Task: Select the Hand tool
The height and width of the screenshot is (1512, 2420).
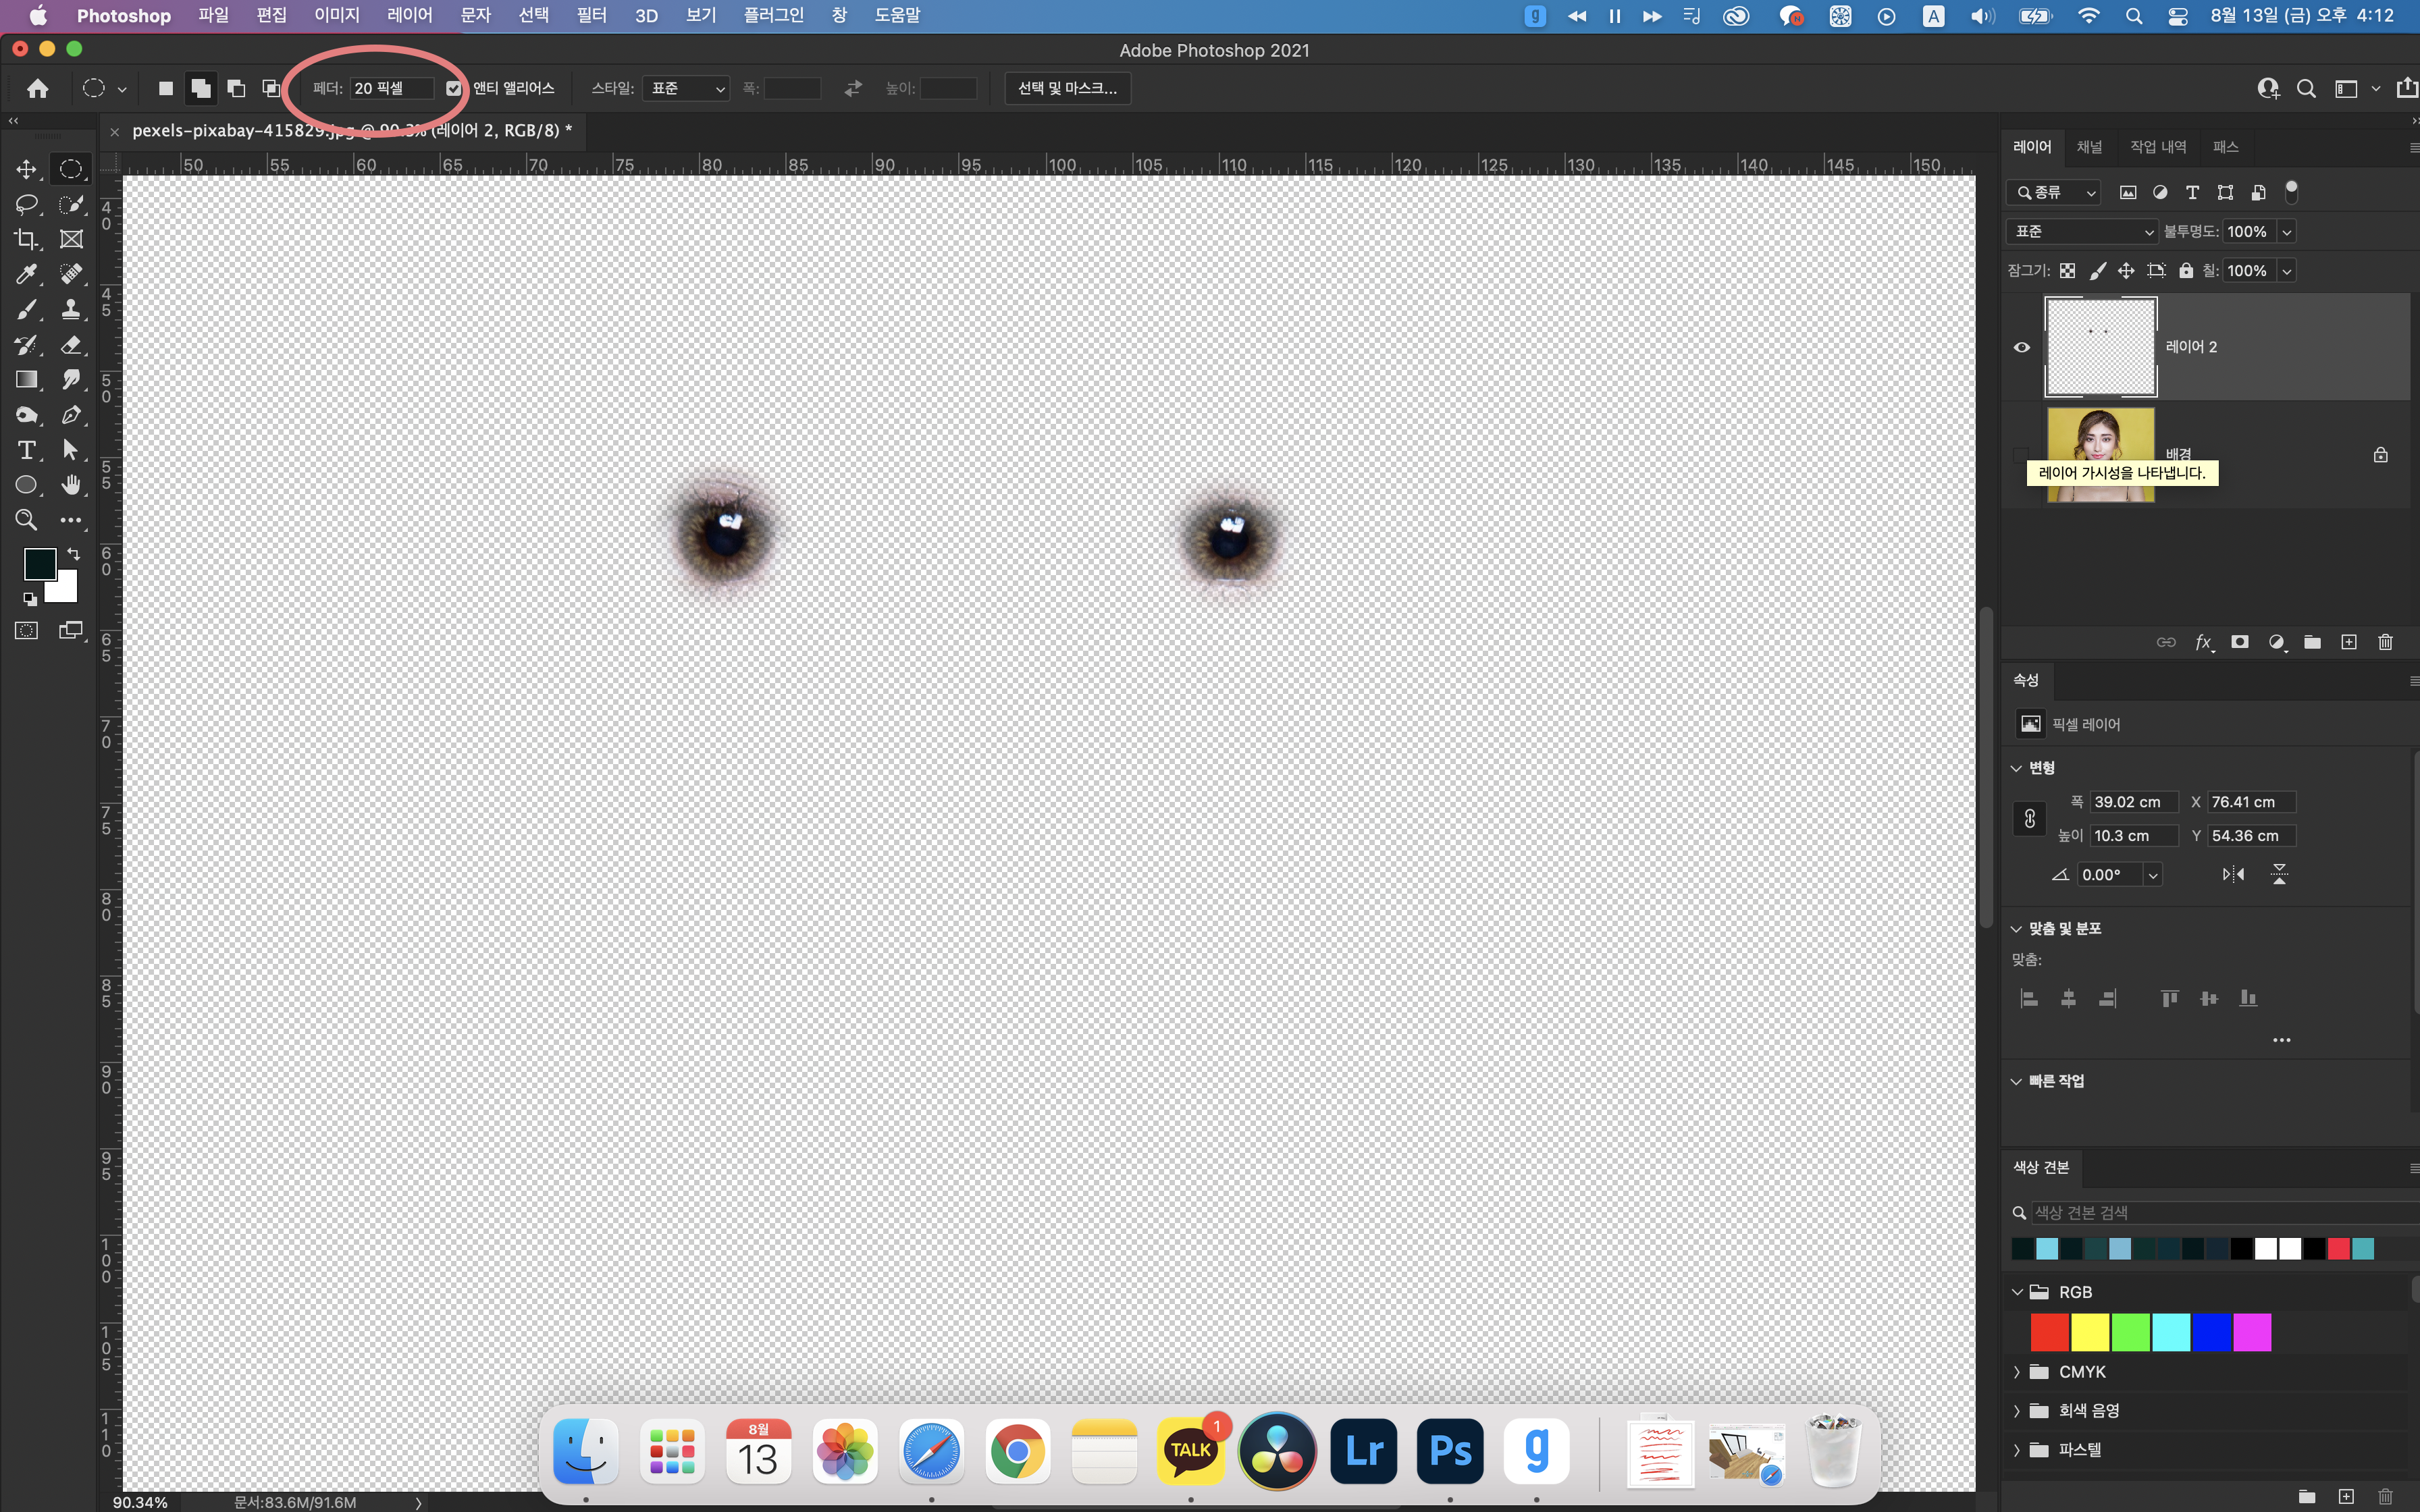Action: point(71,485)
